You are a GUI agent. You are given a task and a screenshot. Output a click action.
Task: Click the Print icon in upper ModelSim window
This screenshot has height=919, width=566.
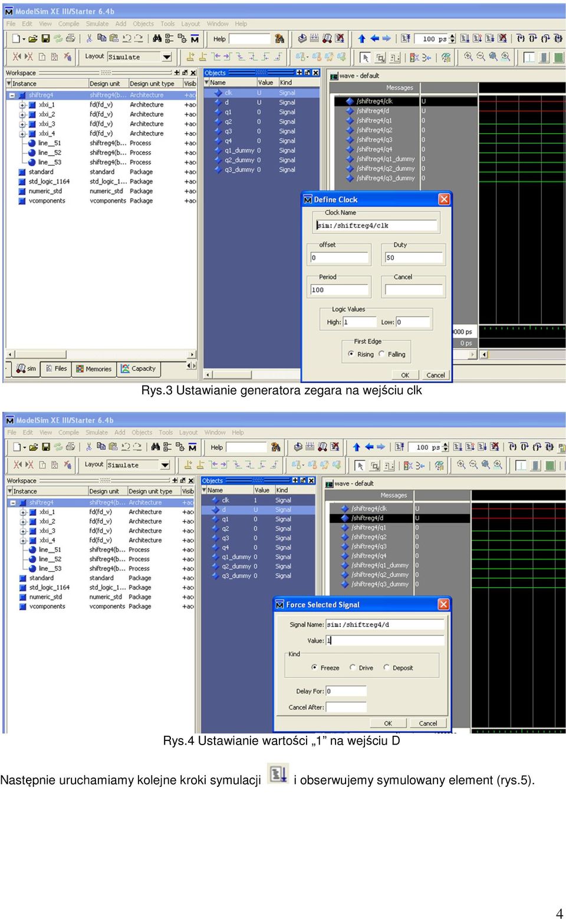(71, 39)
